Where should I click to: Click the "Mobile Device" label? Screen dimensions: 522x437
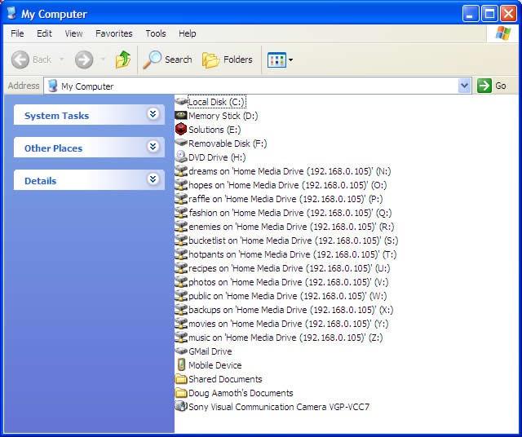coord(215,365)
